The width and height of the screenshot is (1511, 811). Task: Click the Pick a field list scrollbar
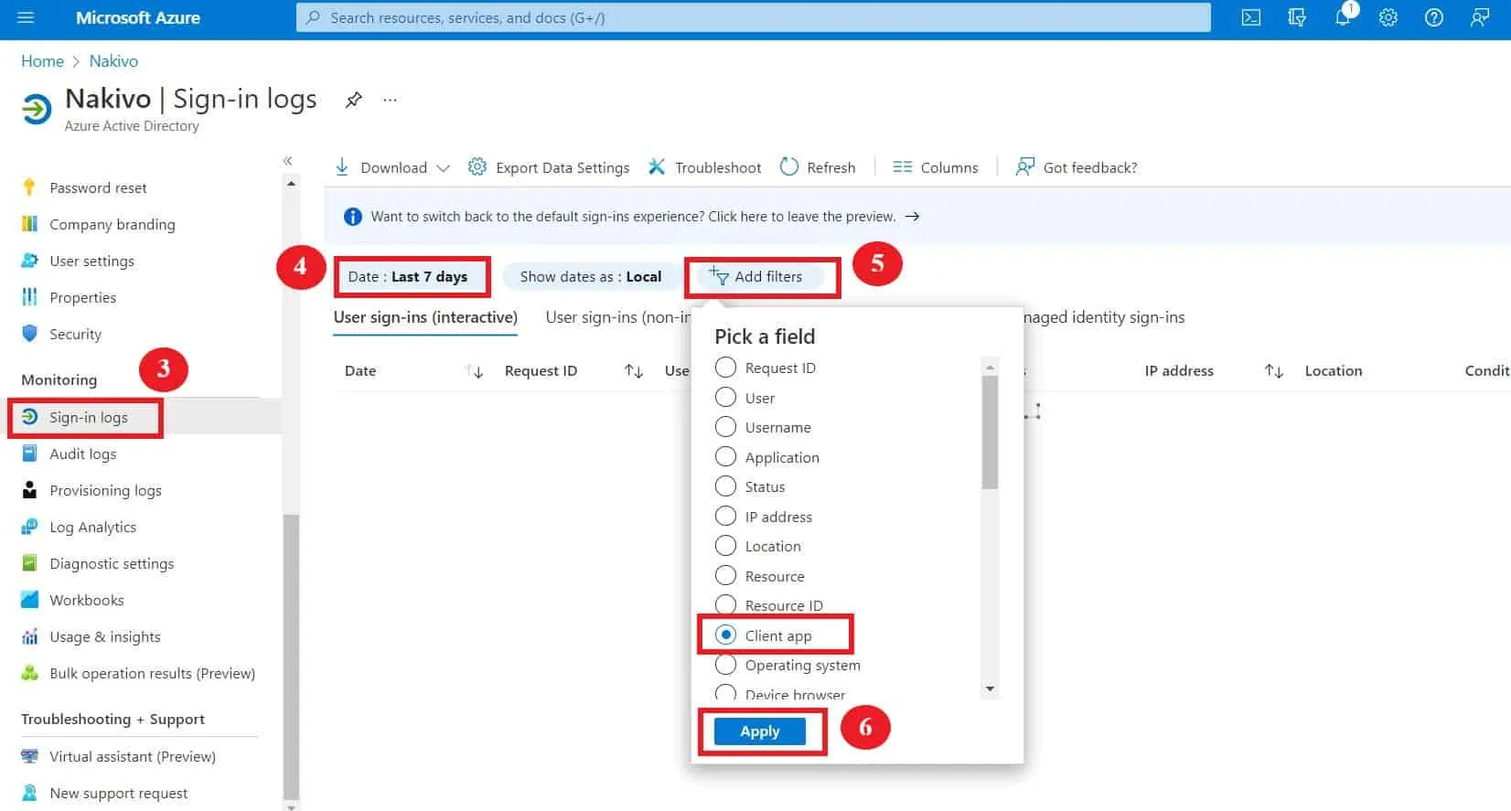pyautogui.click(x=989, y=432)
